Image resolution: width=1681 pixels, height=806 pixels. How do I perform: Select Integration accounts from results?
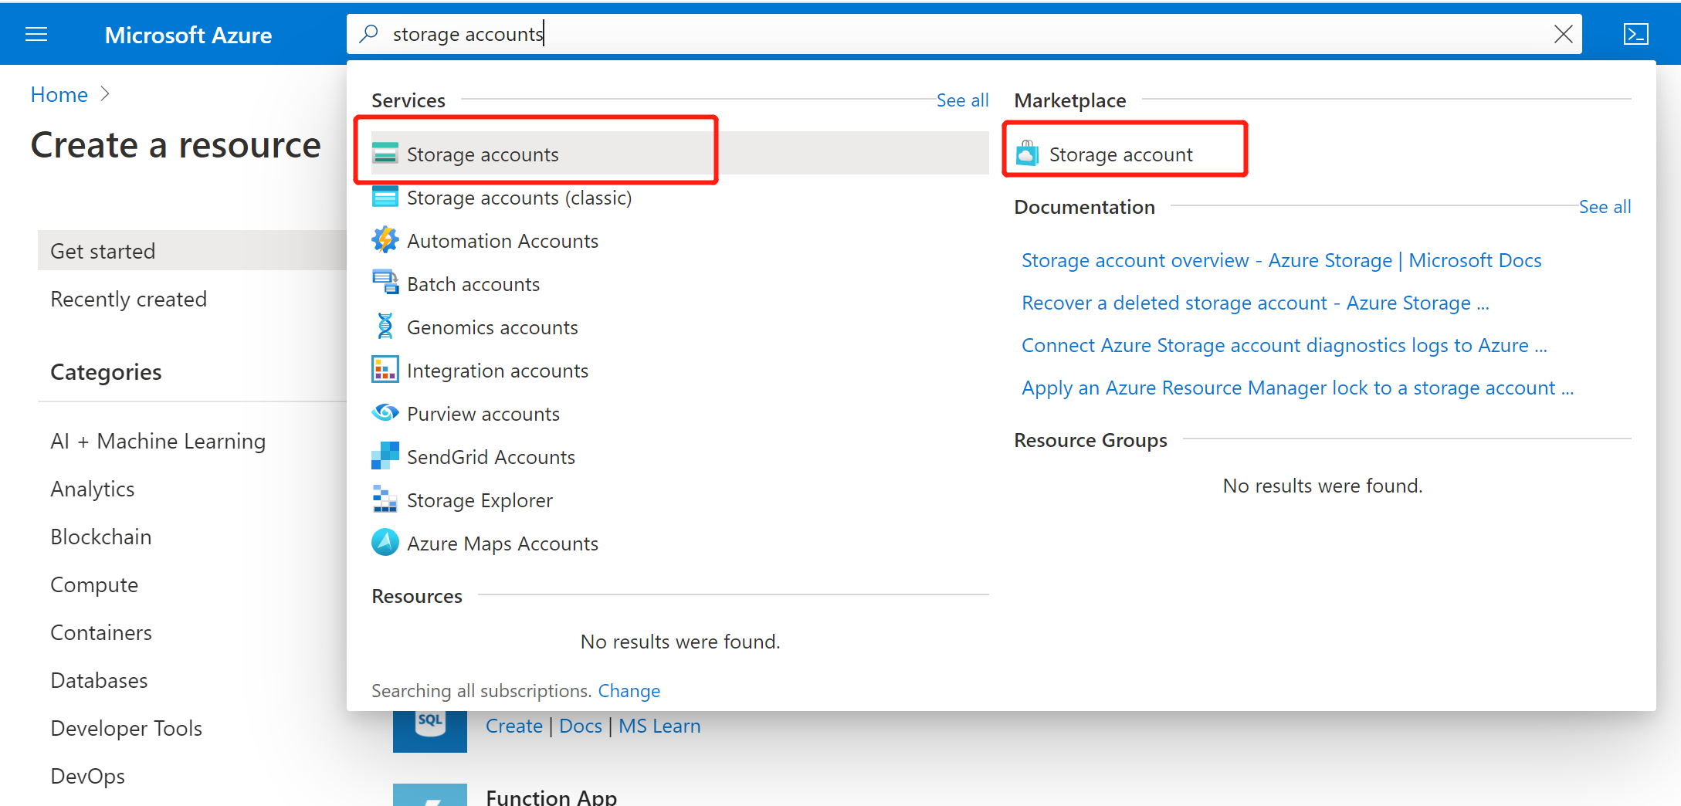point(680,370)
